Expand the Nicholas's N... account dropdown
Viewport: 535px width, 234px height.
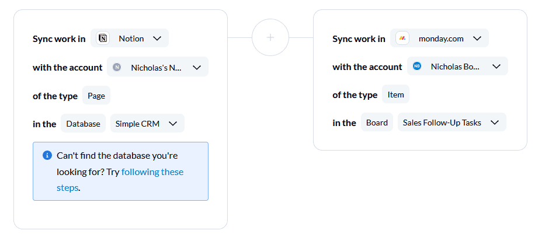pos(158,67)
